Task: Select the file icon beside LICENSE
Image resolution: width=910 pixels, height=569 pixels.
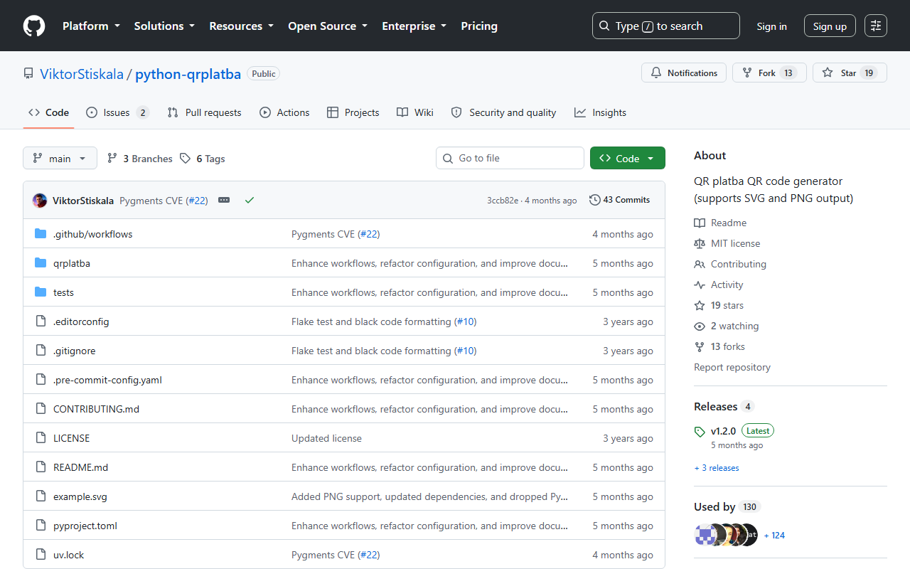Action: [x=41, y=438]
